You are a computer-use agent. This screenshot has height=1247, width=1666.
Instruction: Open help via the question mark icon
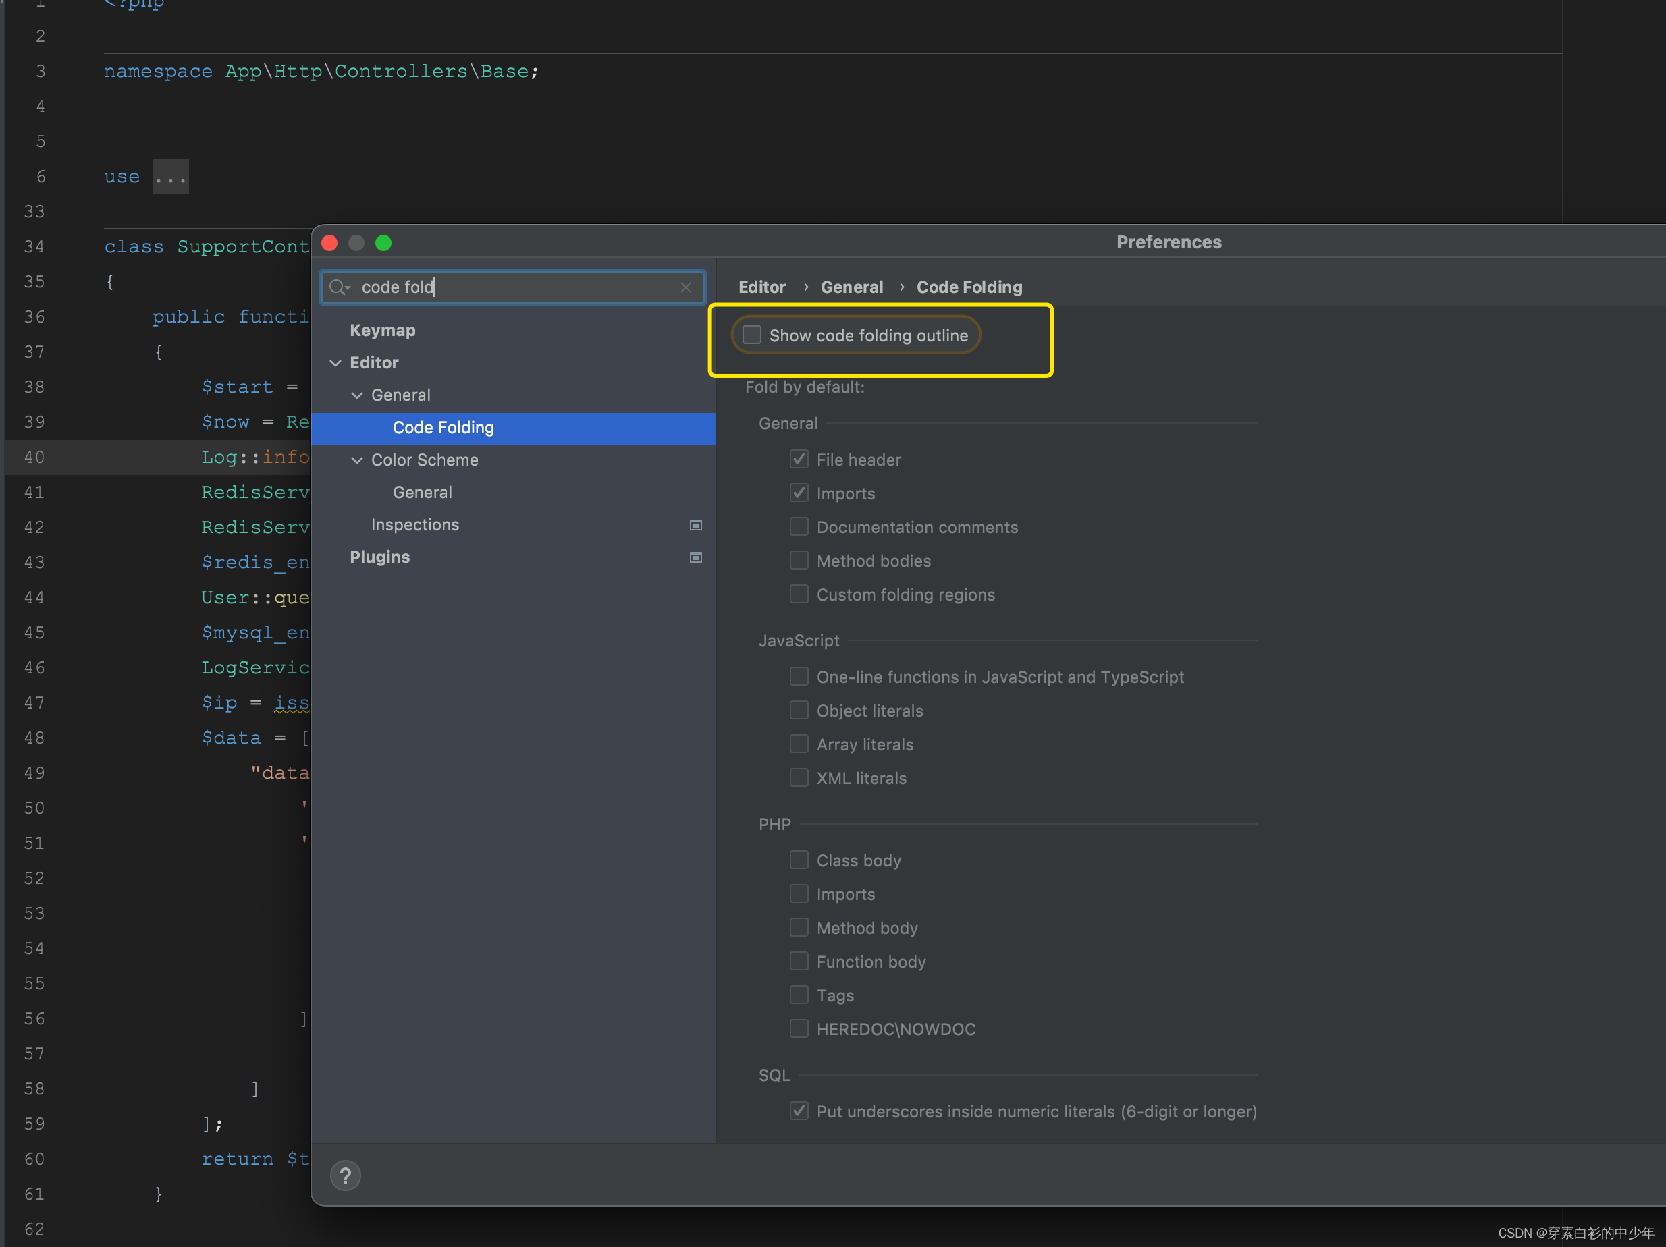pyautogui.click(x=346, y=1175)
